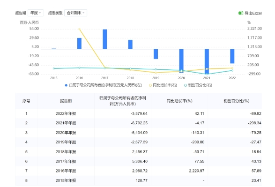
Task: Toggle the 销售百分比(右) legend series
Action: point(198,85)
